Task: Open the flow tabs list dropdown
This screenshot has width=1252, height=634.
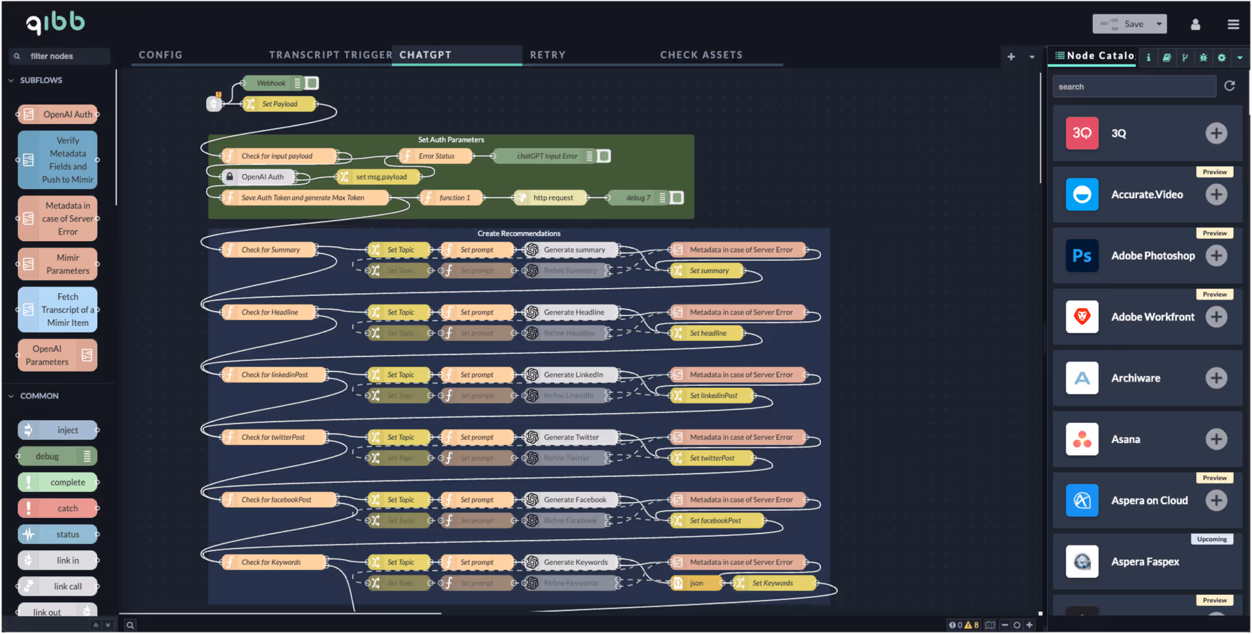Action: point(1032,57)
